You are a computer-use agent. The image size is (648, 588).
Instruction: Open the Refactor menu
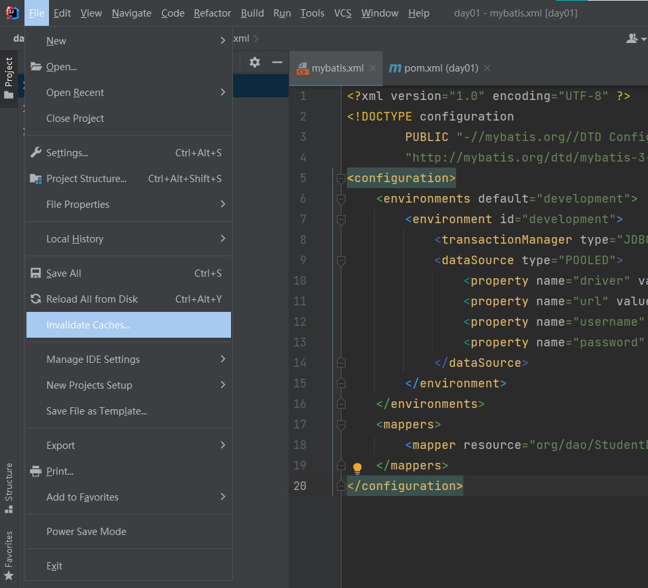coord(212,13)
